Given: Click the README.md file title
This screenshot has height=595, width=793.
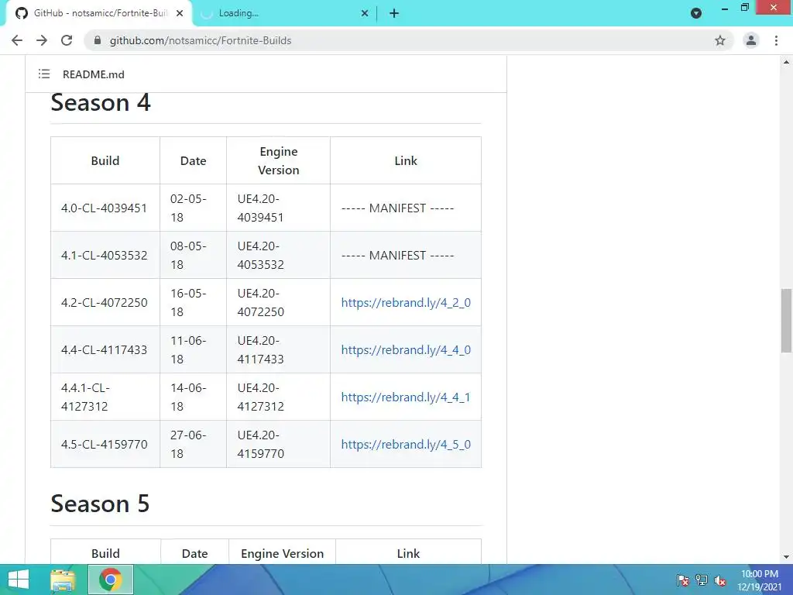Looking at the screenshot, I should click(x=94, y=74).
